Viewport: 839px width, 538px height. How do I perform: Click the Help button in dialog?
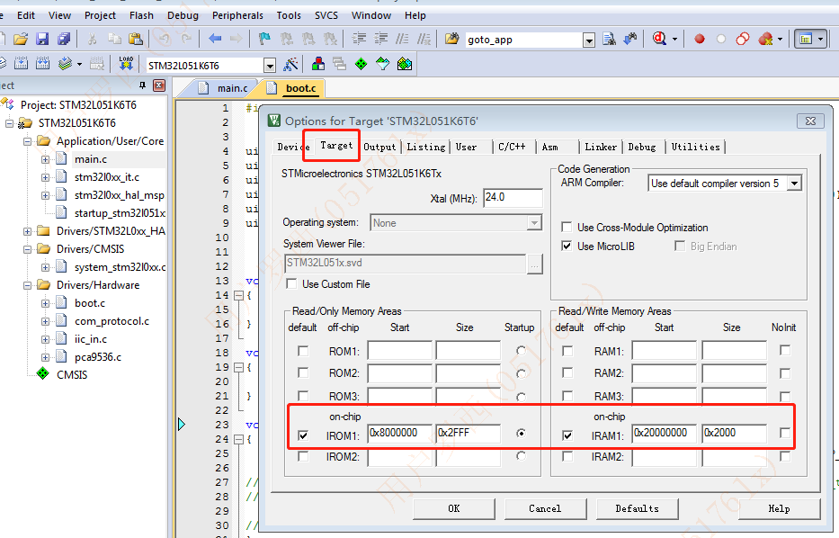coord(779,508)
